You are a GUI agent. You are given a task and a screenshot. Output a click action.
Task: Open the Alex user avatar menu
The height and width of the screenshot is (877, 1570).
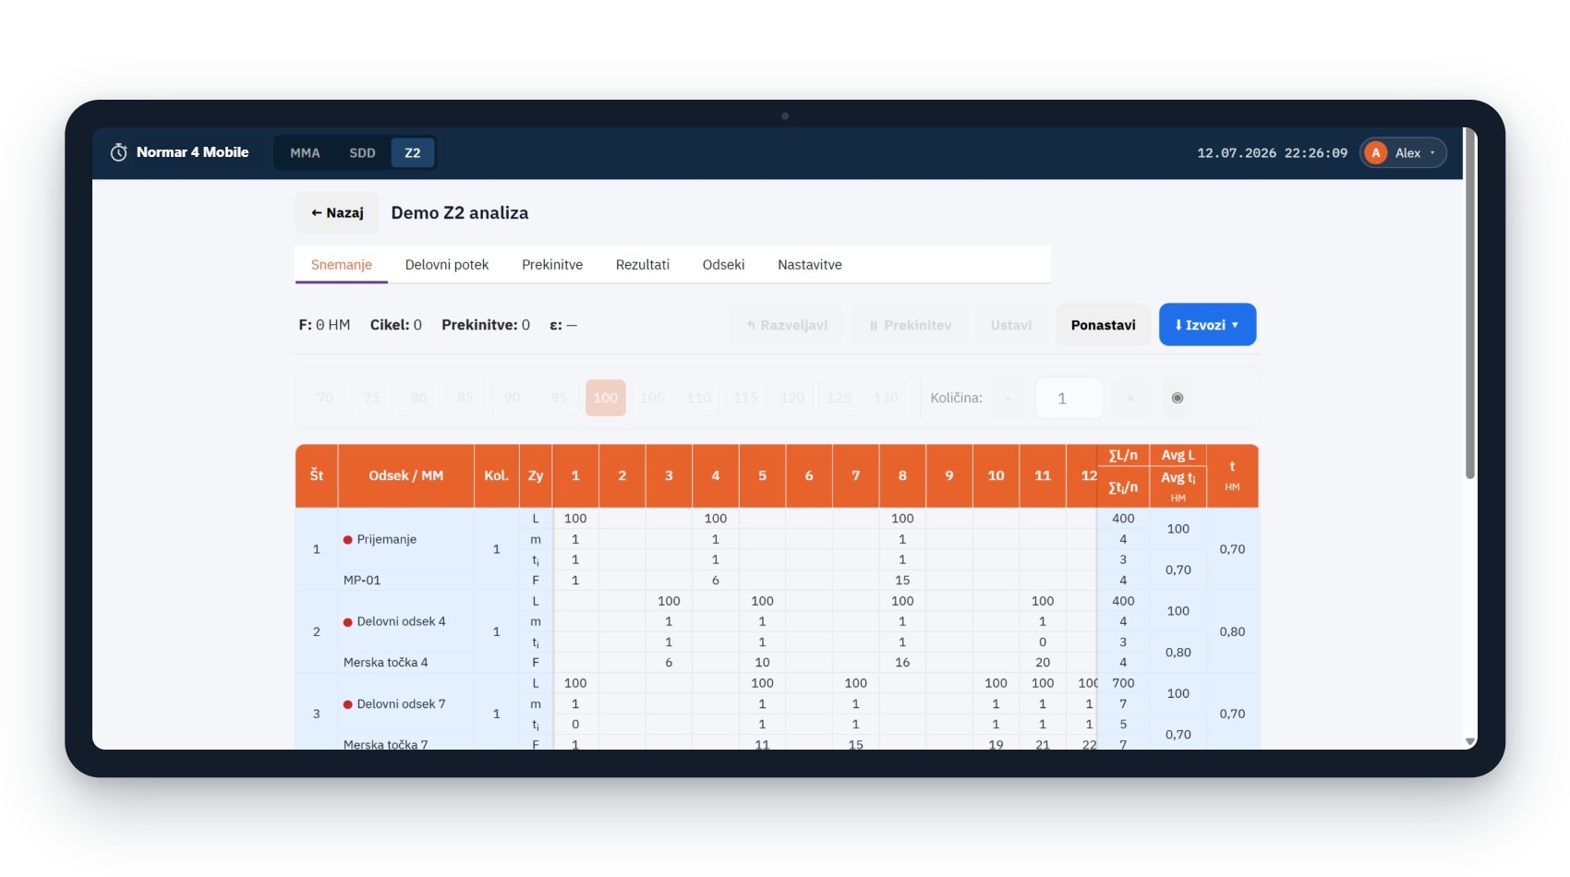[1404, 153]
